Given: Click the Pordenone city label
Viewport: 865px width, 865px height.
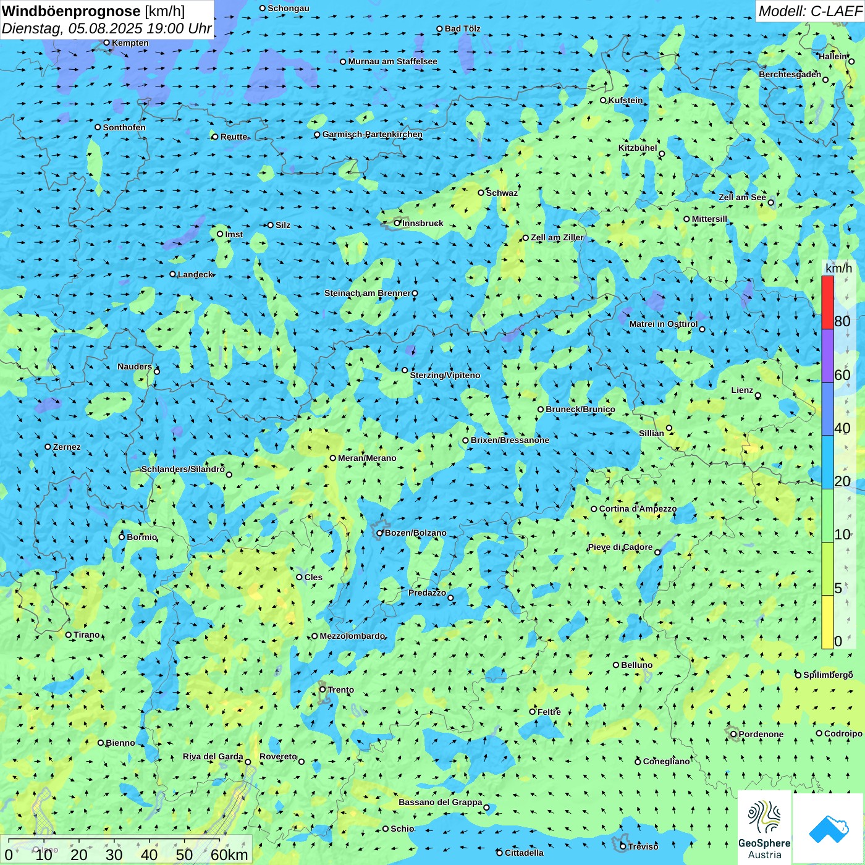Looking at the screenshot, I should pos(761,734).
